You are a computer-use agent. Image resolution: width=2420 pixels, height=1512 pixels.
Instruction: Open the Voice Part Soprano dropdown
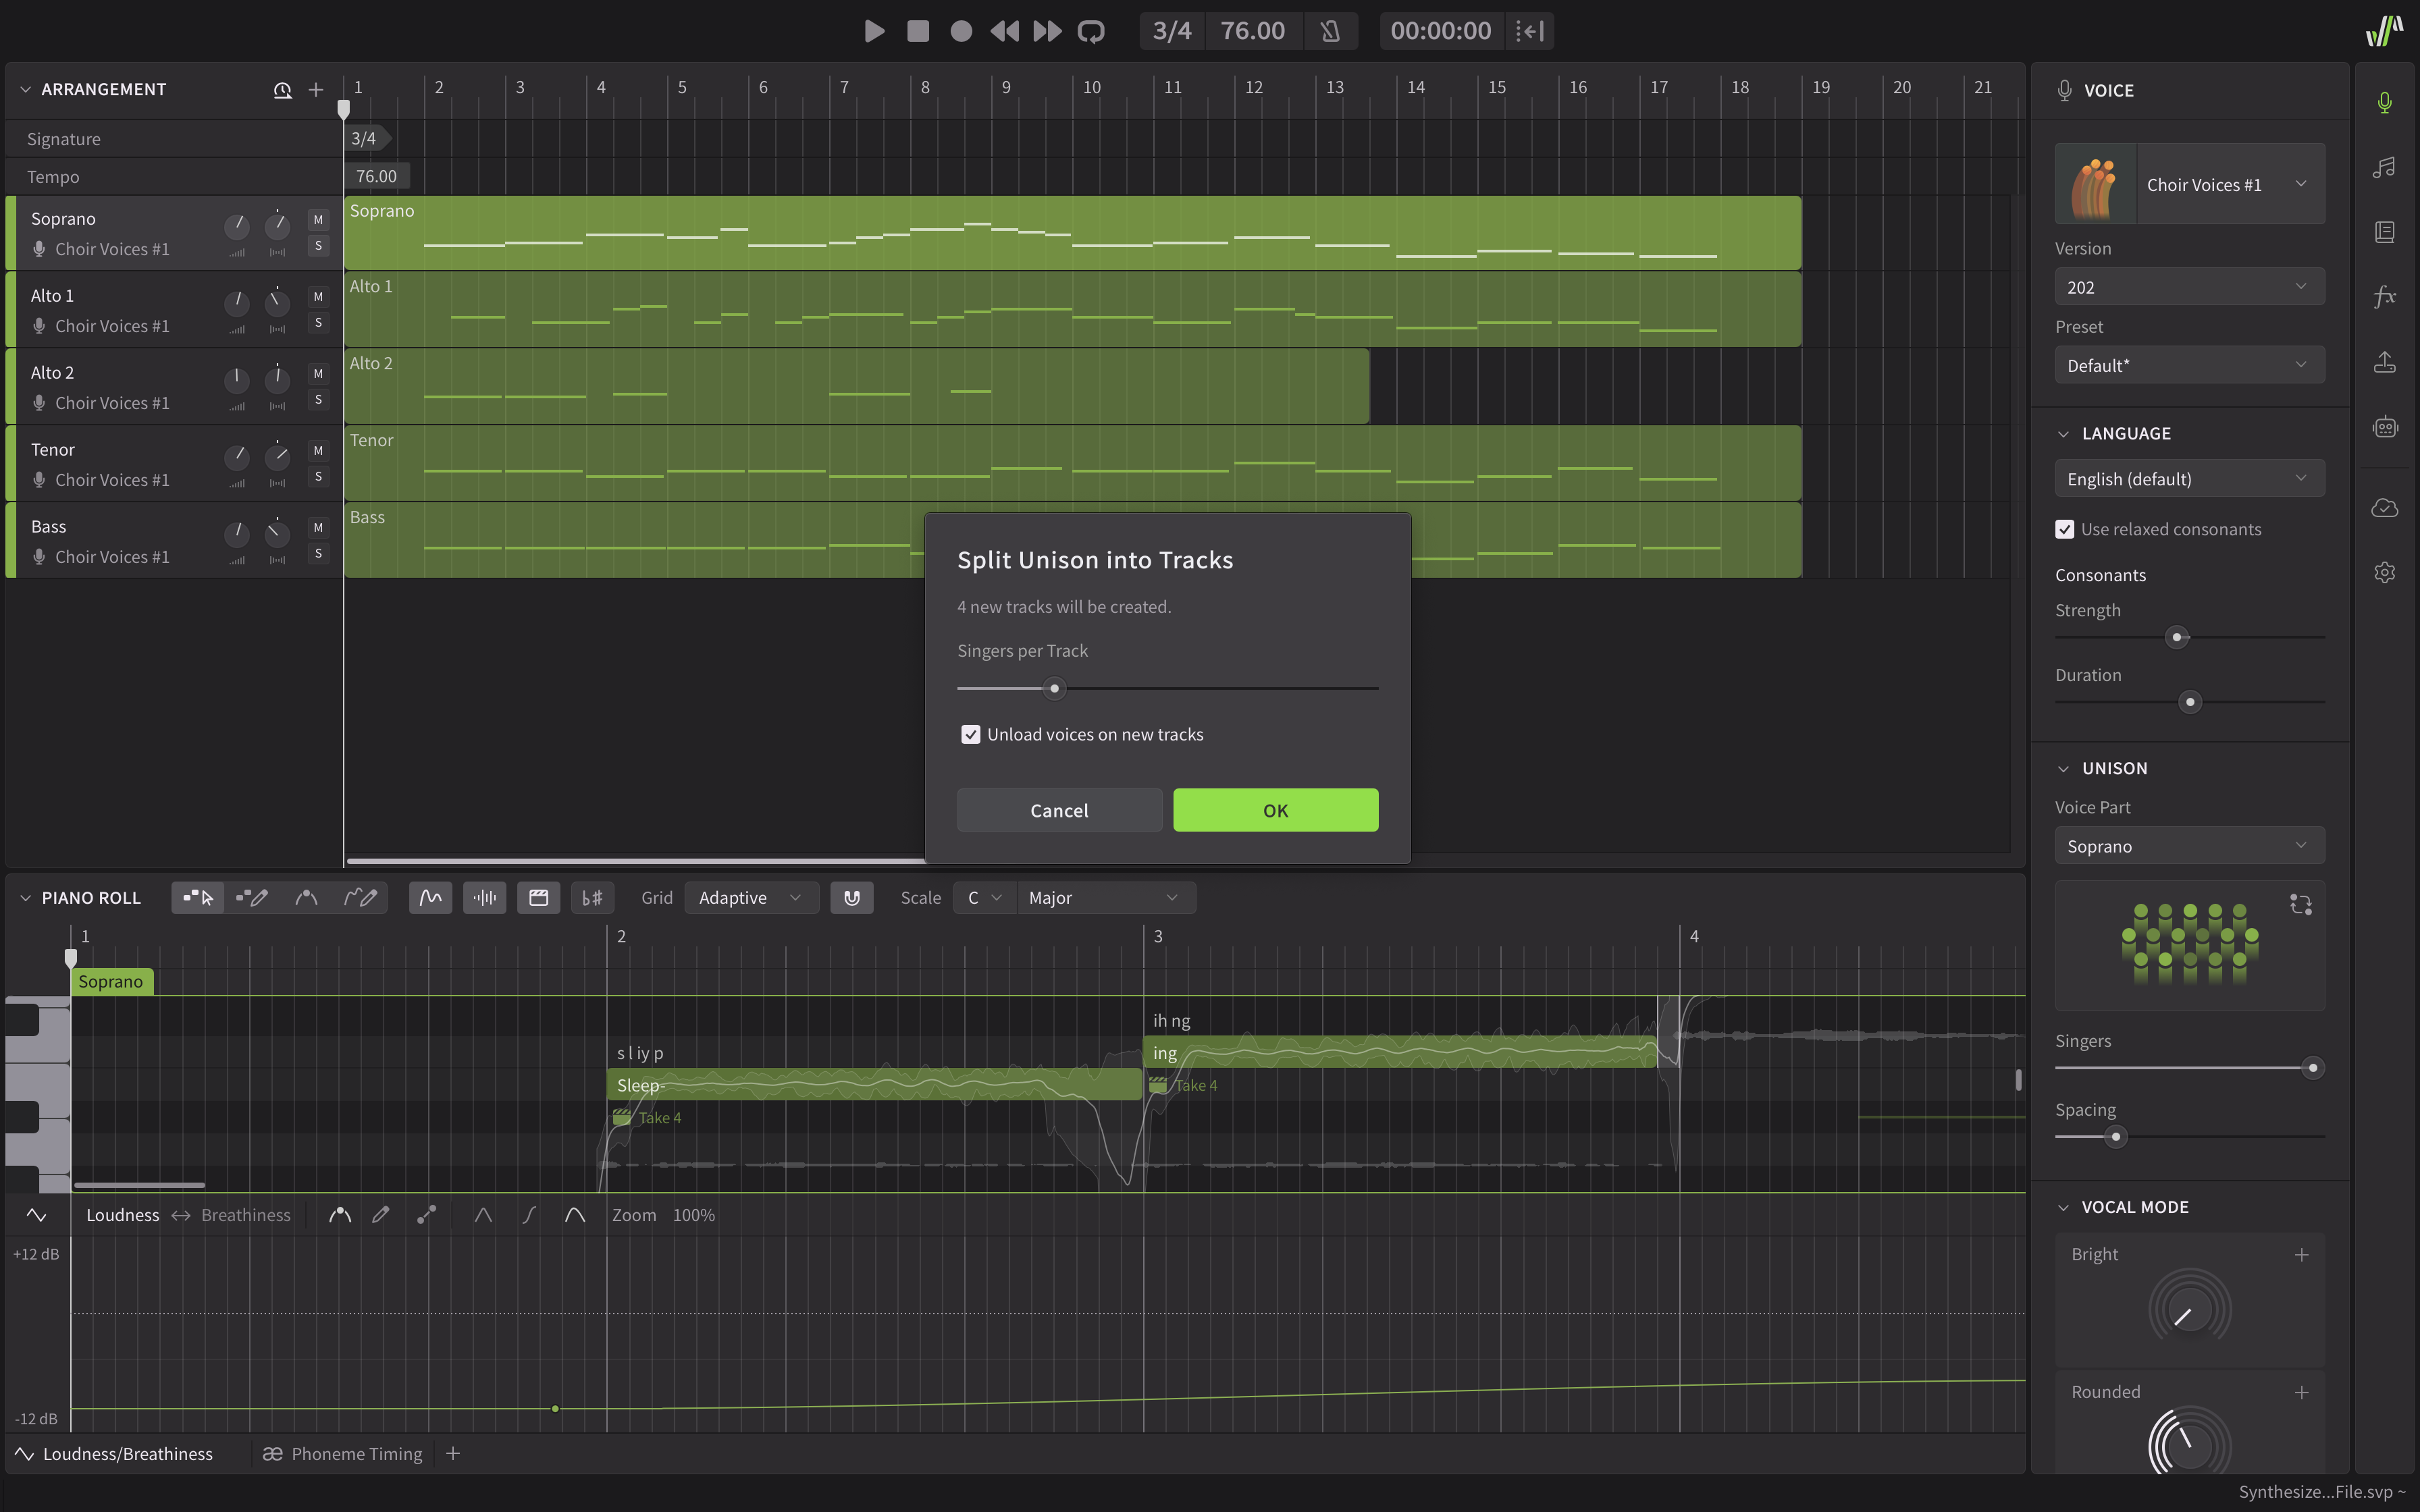click(2189, 846)
